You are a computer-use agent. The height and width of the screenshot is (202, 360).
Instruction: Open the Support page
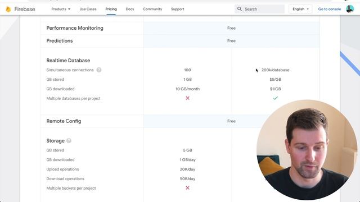coord(178,9)
